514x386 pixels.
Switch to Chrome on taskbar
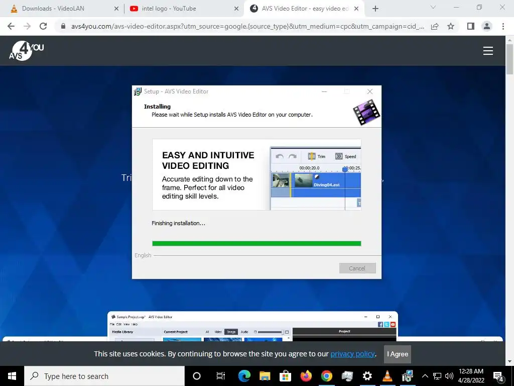pyautogui.click(x=326, y=376)
